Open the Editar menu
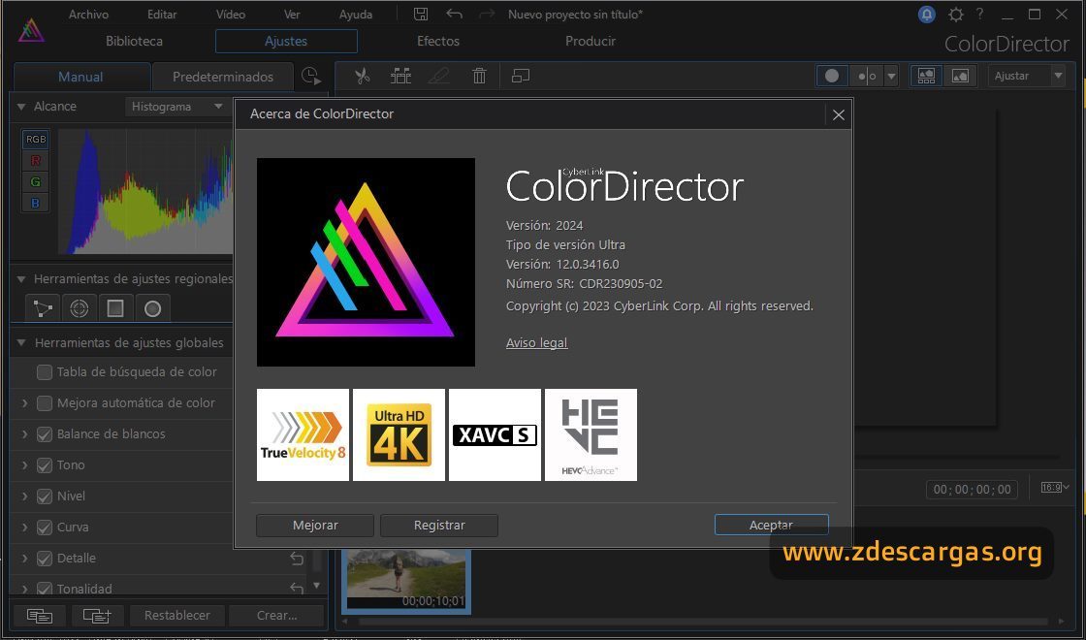1086x640 pixels. tap(162, 14)
